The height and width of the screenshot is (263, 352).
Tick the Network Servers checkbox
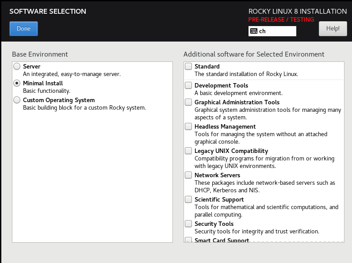point(188,175)
